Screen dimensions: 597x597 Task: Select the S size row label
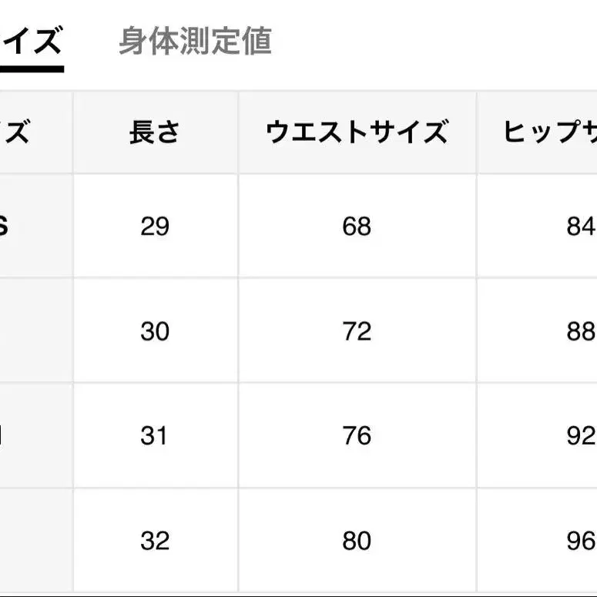(5, 226)
